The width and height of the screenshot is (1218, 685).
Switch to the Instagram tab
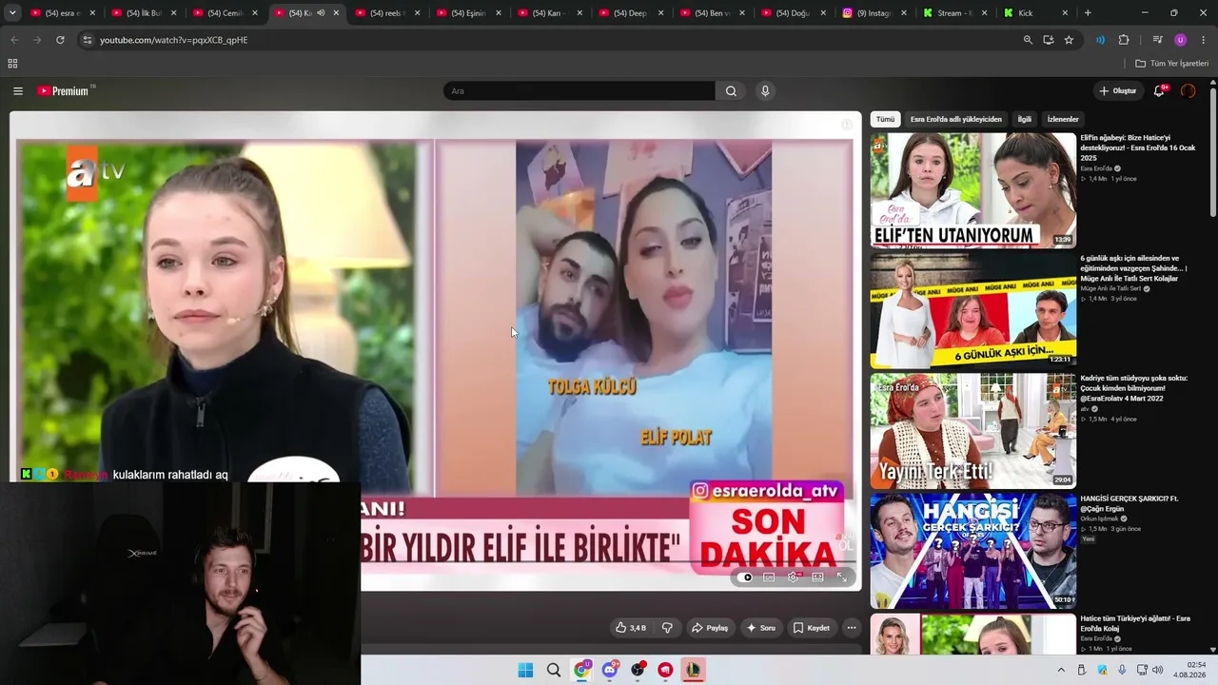[875, 13]
